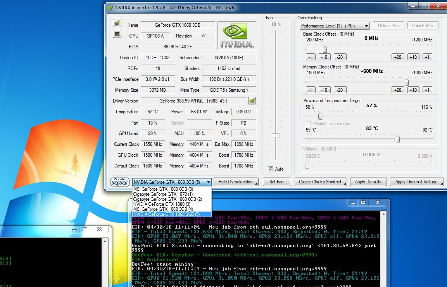Image resolution: width=447 pixels, height=287 pixels.
Task: Click the GPU Load 99 % value
Action: click(x=152, y=133)
